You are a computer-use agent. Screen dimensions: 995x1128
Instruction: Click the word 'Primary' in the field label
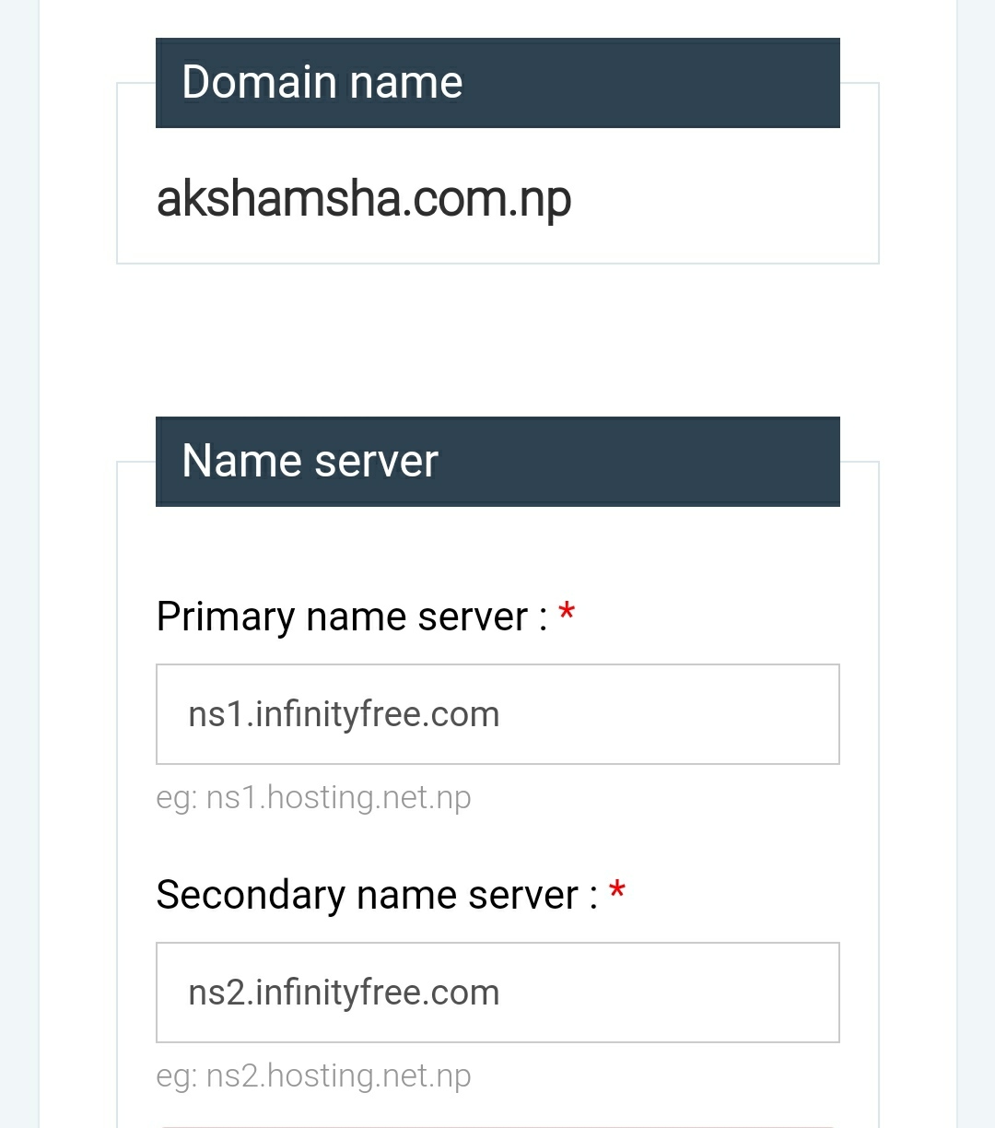[x=225, y=617]
